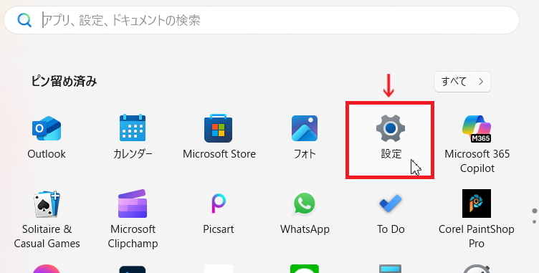
Task: Launch Microsoft Clipchamp
Action: pos(133,219)
